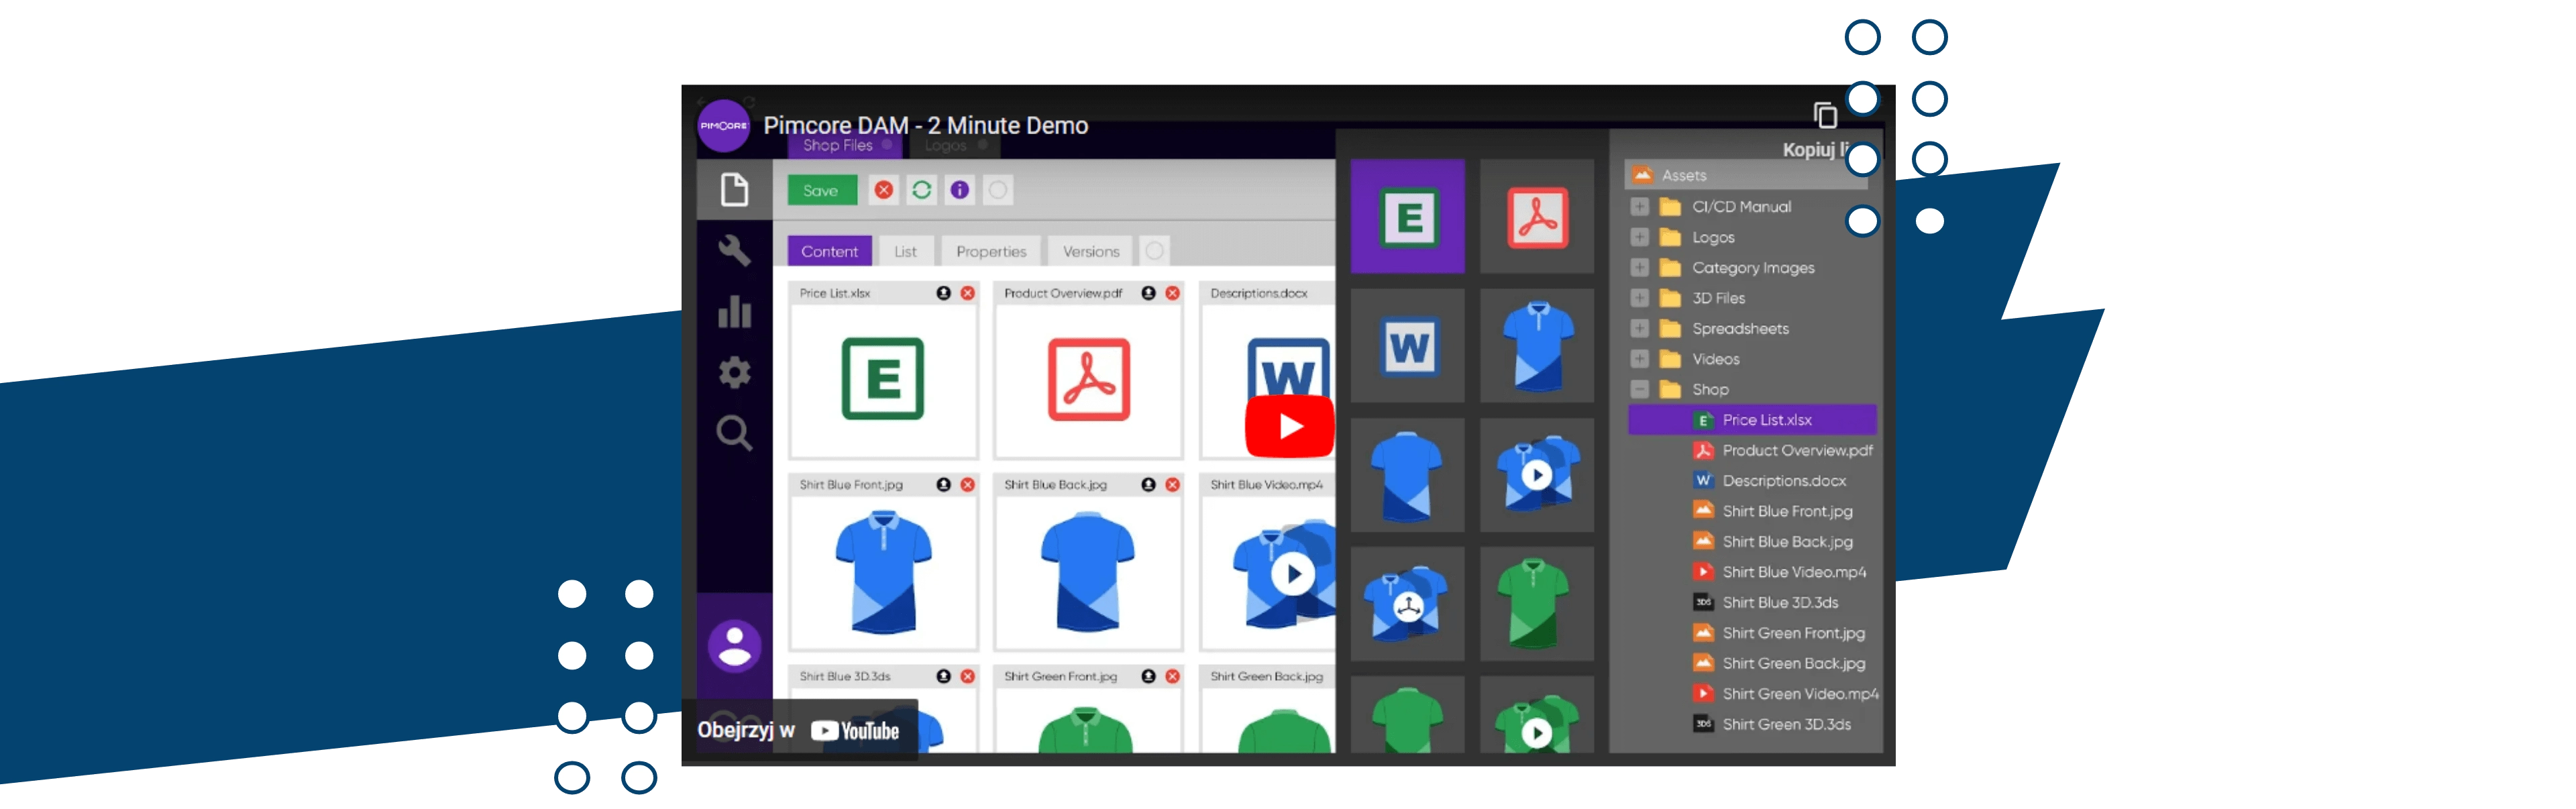This screenshot has height=809, width=2576.
Task: Open the Pimcore channel avatar
Action: pos(723,126)
